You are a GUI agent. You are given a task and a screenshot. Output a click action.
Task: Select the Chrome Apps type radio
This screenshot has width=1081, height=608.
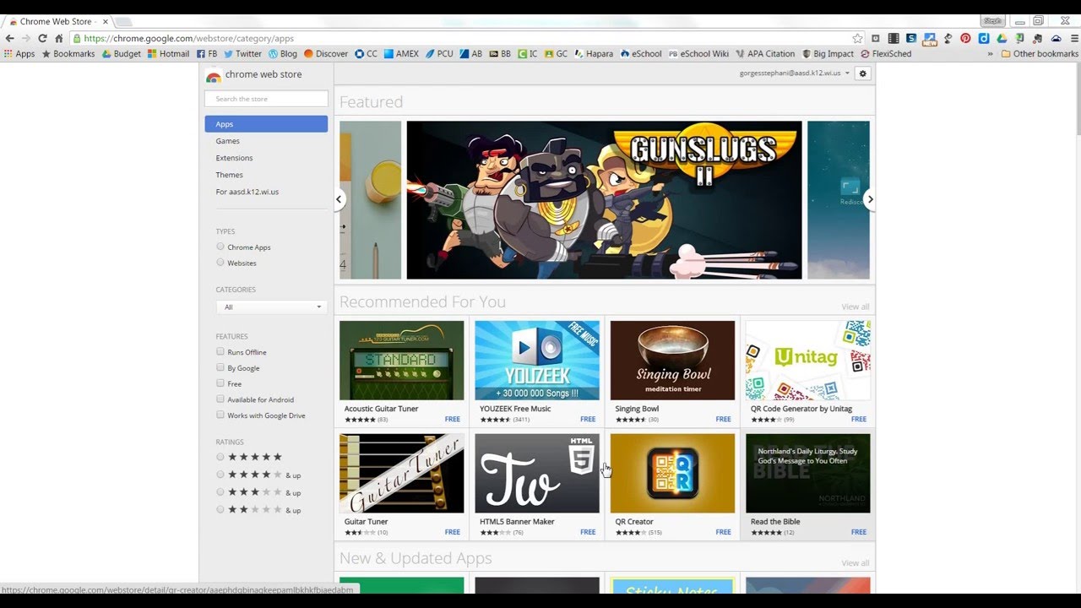(220, 247)
